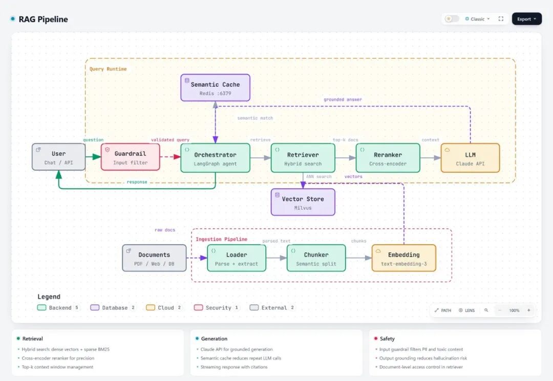Click the magnifier search icon
This screenshot has height=381, width=553.
(486, 310)
